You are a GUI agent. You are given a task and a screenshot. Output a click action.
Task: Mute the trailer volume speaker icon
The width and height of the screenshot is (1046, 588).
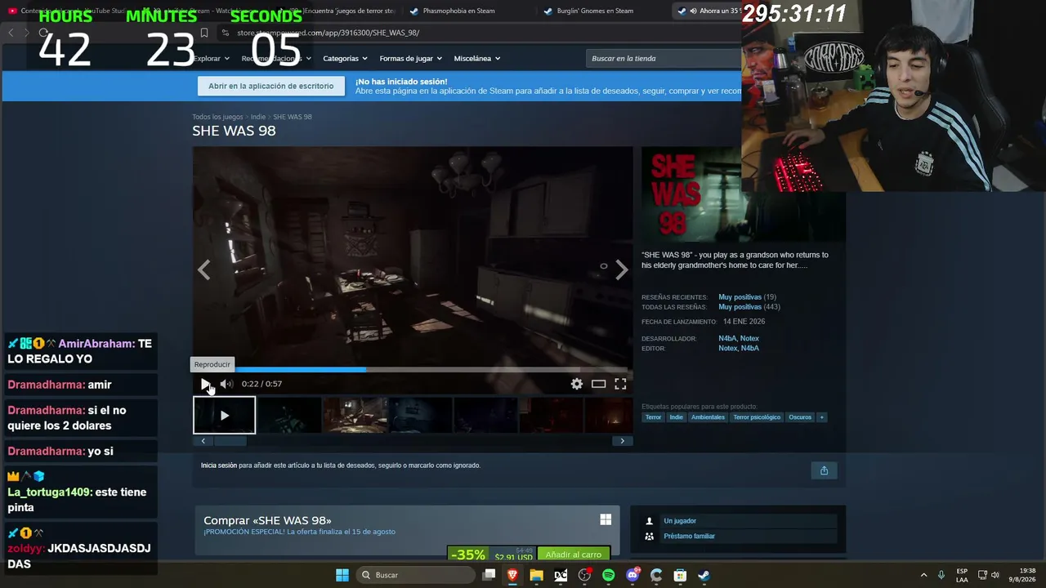[x=226, y=384]
